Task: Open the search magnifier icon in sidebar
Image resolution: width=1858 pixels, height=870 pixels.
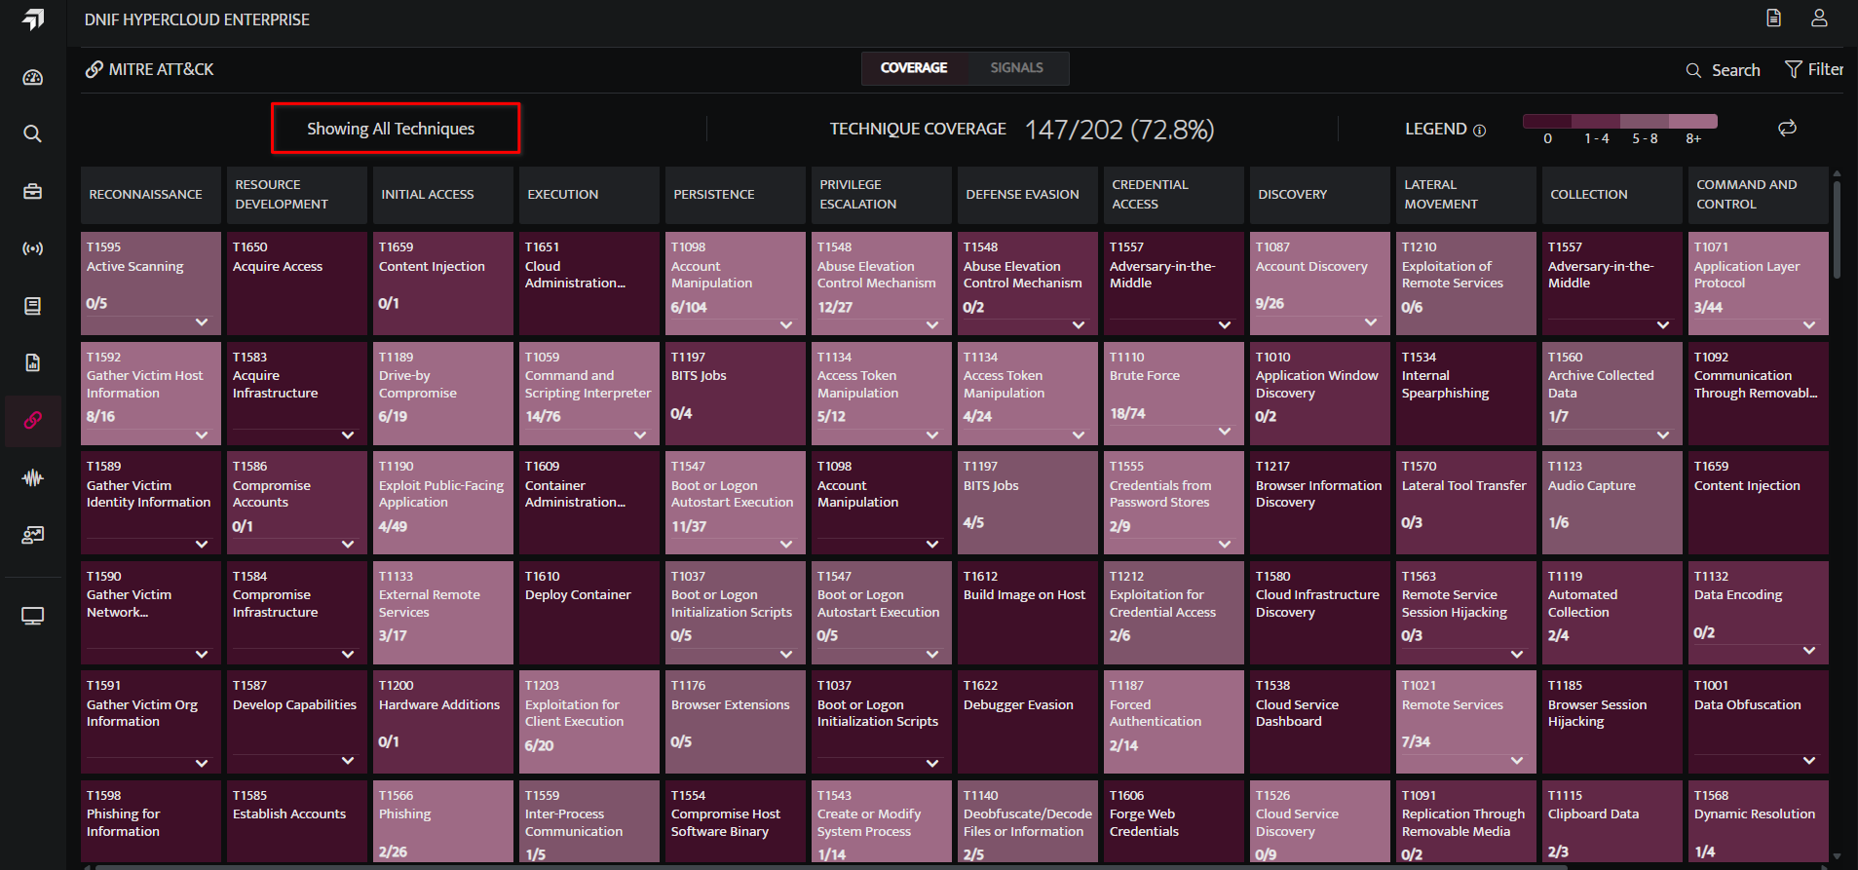Action: [x=33, y=133]
